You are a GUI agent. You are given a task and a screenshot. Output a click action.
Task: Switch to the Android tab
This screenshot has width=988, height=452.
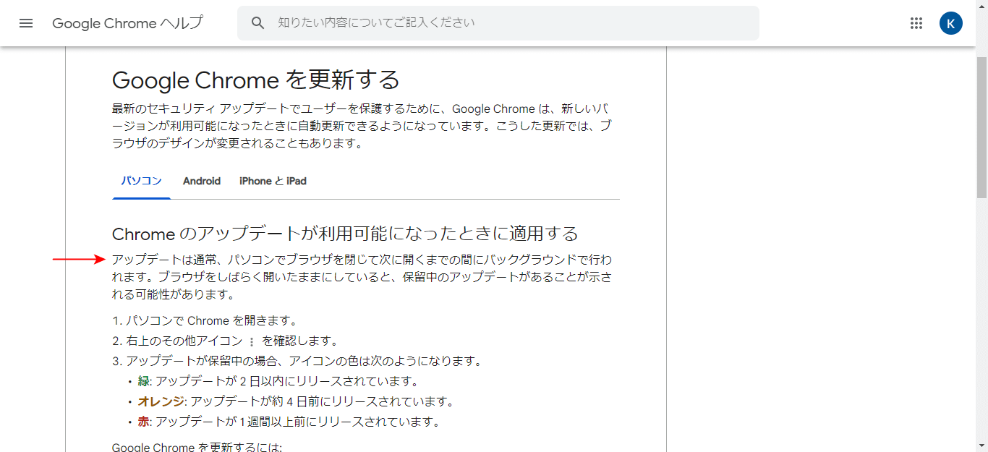coord(202,181)
